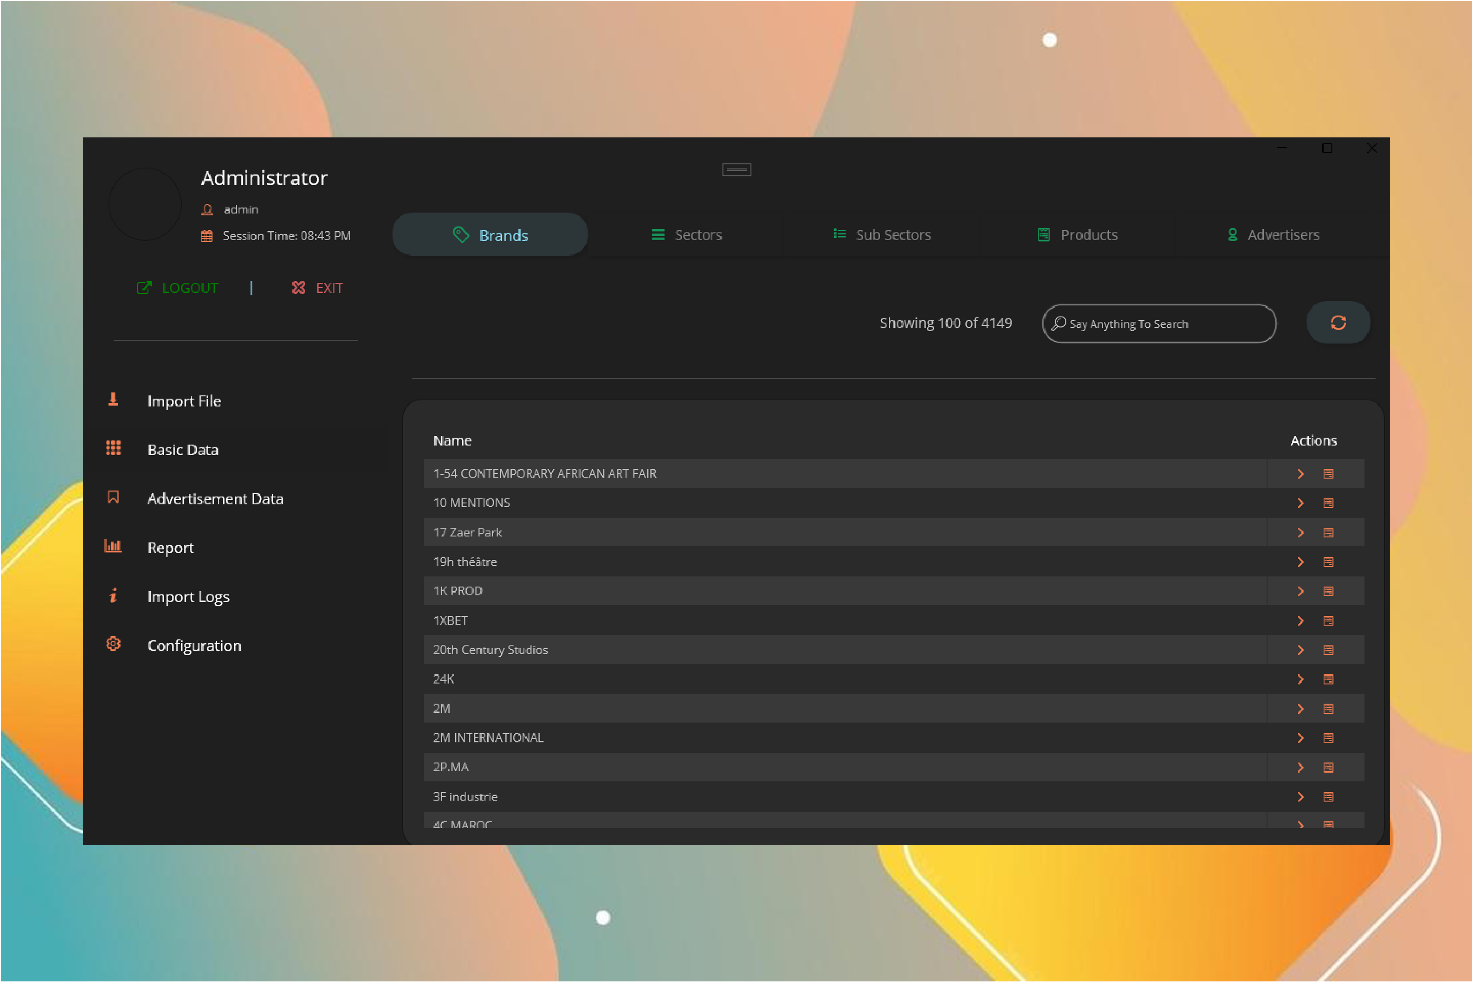The width and height of the screenshot is (1473, 982).
Task: Open the Advertisers tab
Action: click(x=1273, y=235)
